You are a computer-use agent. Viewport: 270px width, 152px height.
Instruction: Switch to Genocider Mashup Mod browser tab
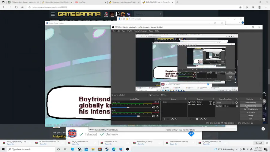point(57,2)
